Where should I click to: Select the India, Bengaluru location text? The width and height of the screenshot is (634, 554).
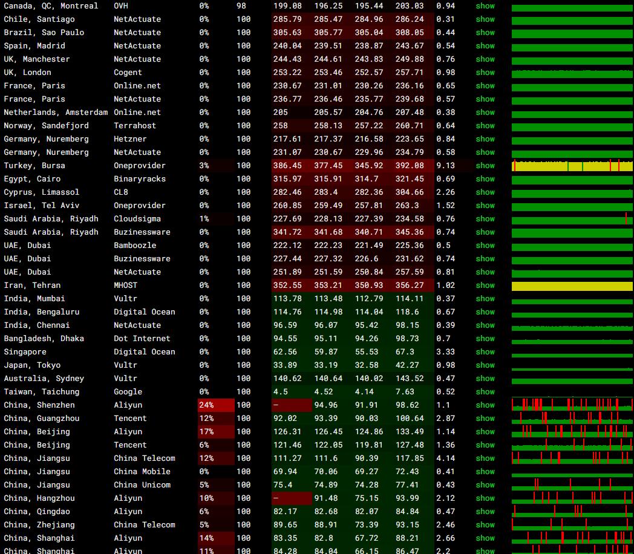click(42, 312)
